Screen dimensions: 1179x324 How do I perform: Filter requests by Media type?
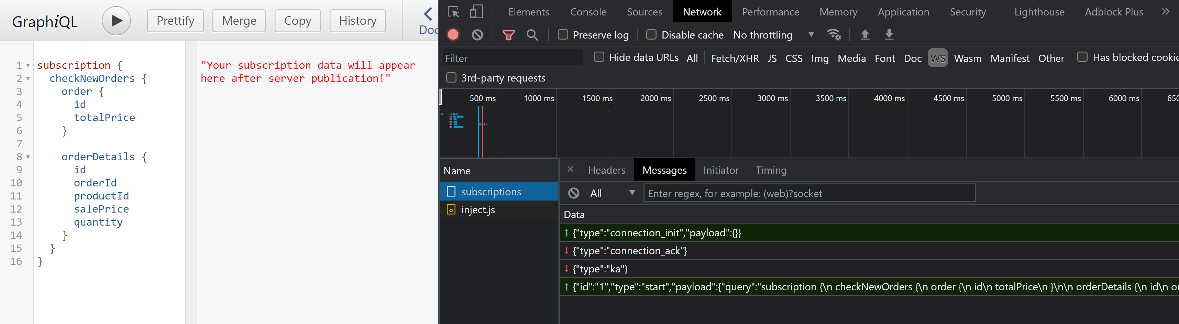pyautogui.click(x=851, y=58)
